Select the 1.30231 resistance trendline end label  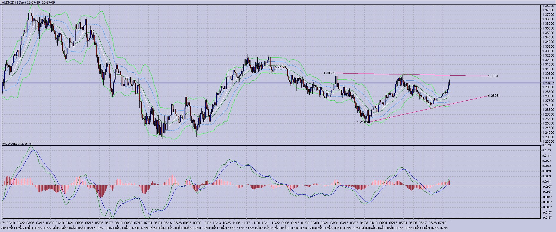pyautogui.click(x=494, y=76)
